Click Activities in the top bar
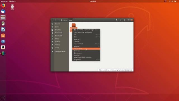This screenshot has height=101, width=179. tap(4, 1)
